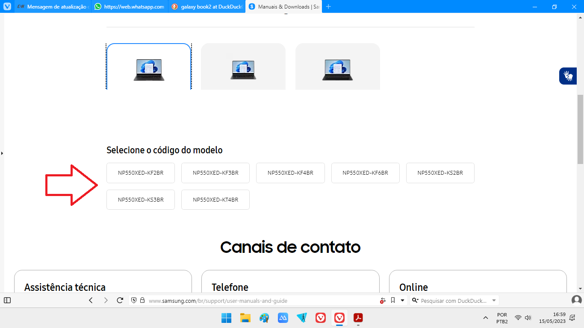
Task: Select the Manuais & Downloads tab
Action: click(284, 7)
